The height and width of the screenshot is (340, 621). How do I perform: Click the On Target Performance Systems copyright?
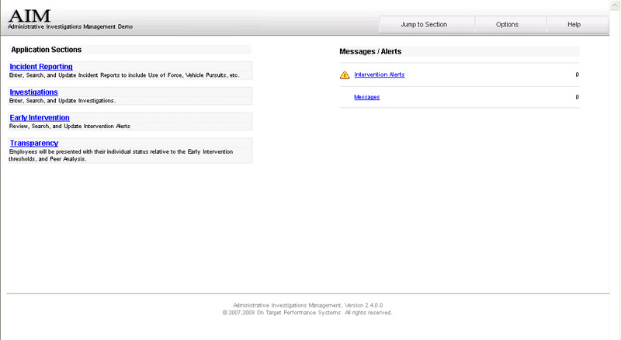tap(307, 313)
